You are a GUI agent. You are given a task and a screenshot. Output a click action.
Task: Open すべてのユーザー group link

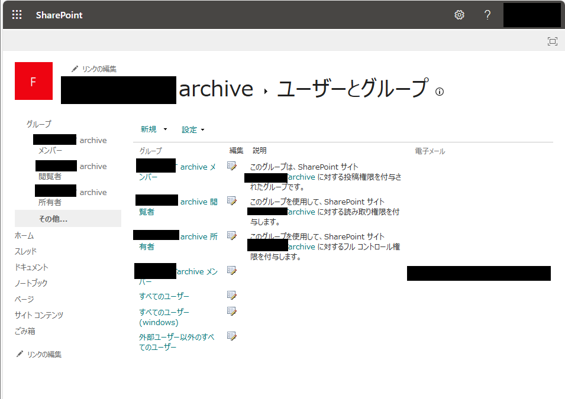point(164,296)
